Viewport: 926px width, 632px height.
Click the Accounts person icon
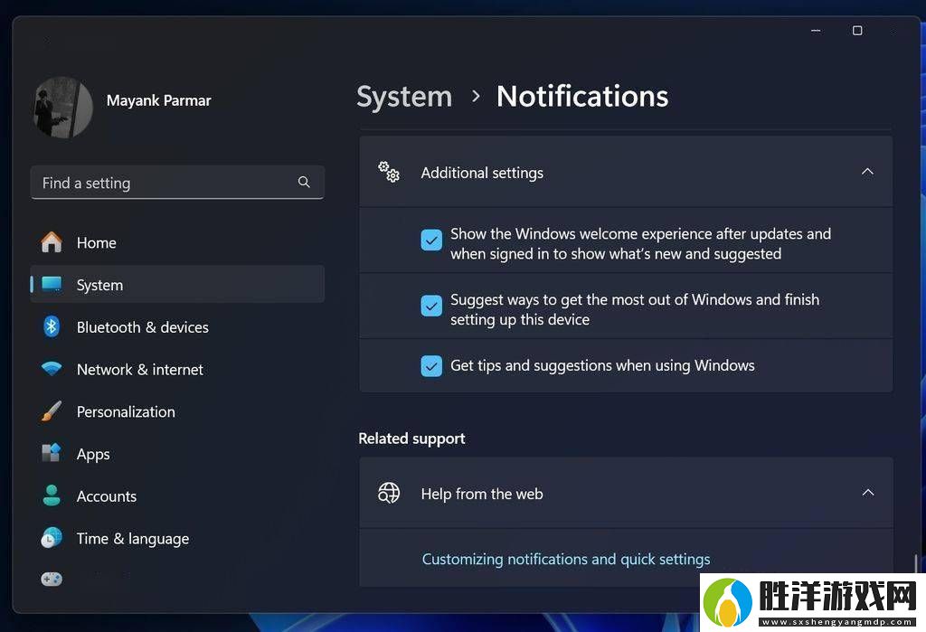[x=52, y=495]
